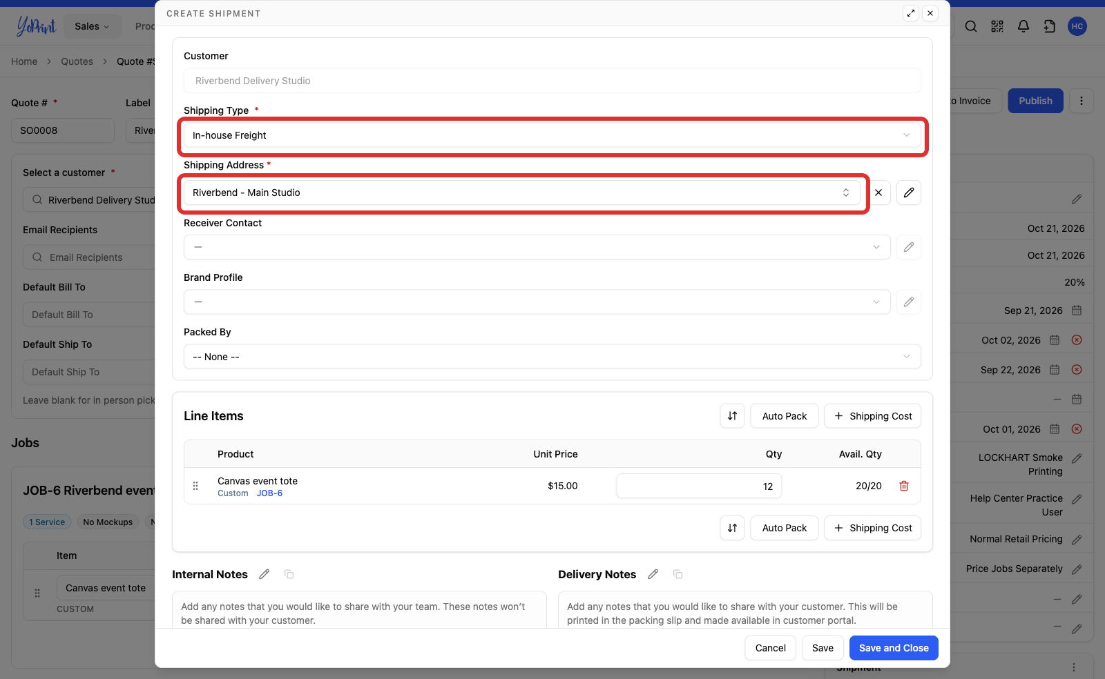Clear the selected shipping address

(878, 193)
